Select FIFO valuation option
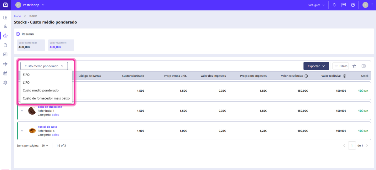Image resolution: width=376 pixels, height=170 pixels. click(46, 75)
